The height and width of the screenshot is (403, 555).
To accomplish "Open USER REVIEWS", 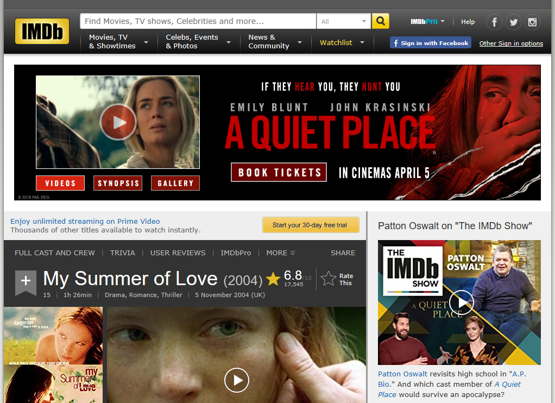I will [x=178, y=253].
